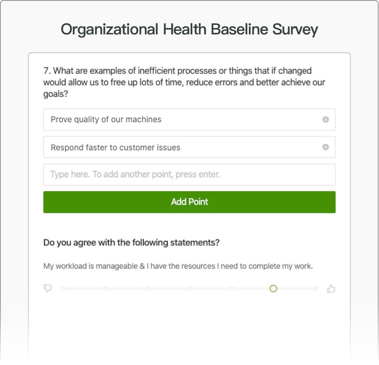Select the second rating dot from the left

(106, 289)
